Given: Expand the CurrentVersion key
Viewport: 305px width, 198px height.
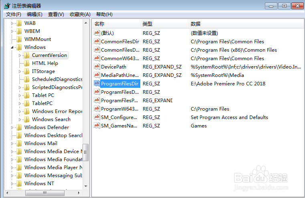Looking at the screenshot, I should coord(20,55).
